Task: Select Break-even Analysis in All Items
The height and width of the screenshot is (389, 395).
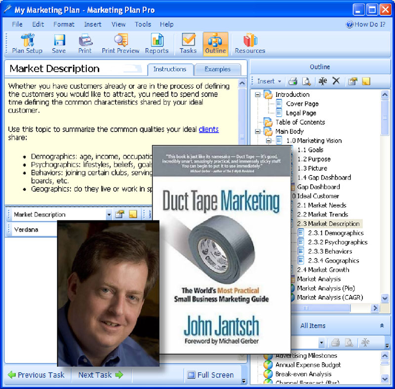Action: pos(303,374)
